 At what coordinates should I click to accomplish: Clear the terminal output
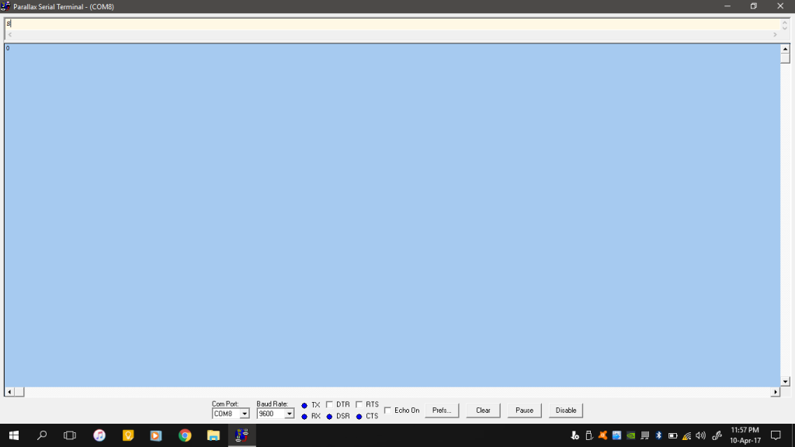(483, 411)
